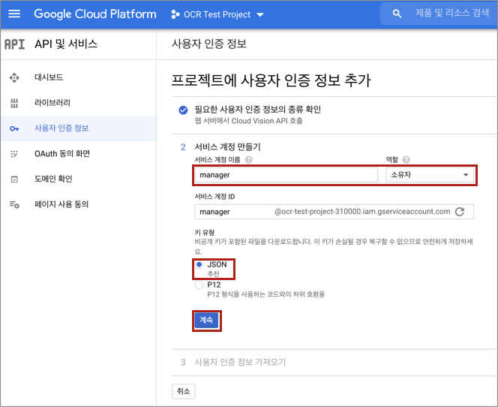Open the hamburger navigation menu
The image size is (498, 407).
pyautogui.click(x=14, y=14)
